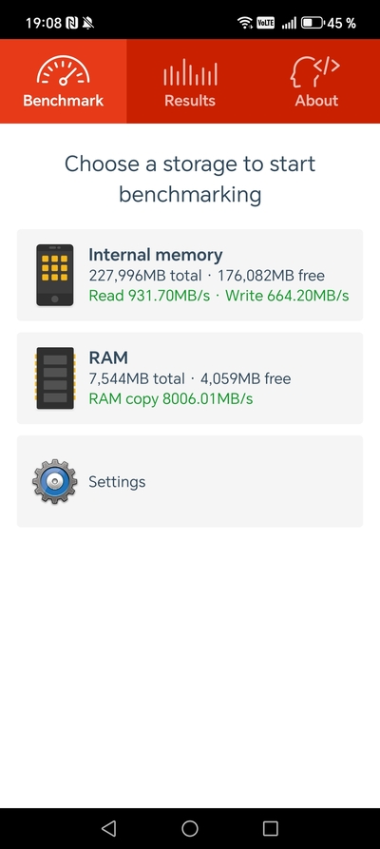Tap the gear Settings icon
The image size is (380, 849).
pos(55,481)
